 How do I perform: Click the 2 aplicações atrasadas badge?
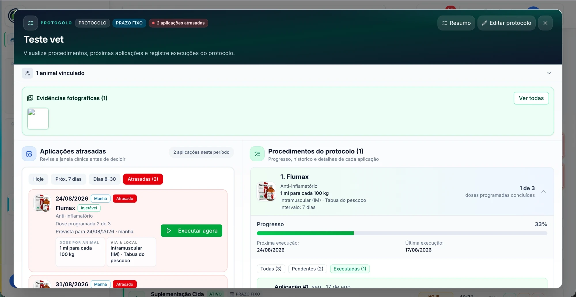tap(178, 23)
